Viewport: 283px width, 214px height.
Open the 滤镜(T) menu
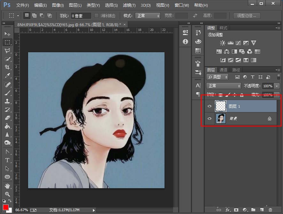coord(129,5)
